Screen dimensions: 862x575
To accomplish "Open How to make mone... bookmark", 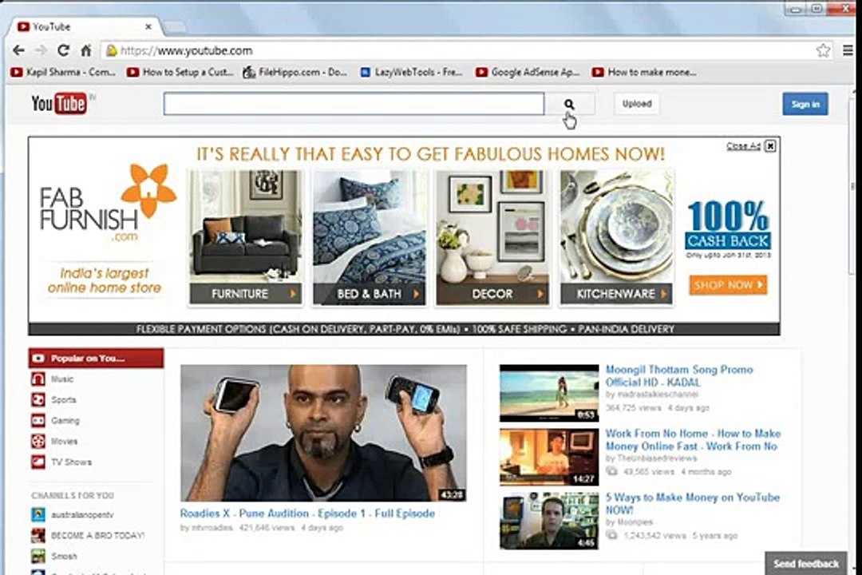I will coord(644,72).
